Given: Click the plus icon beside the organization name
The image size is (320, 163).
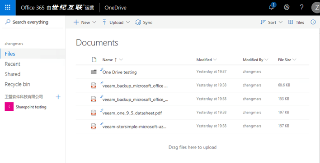Looking at the screenshot, I should pos(58,97).
